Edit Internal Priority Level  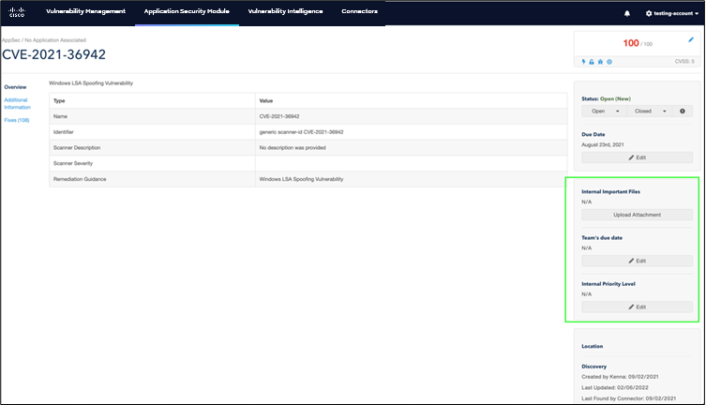(638, 307)
